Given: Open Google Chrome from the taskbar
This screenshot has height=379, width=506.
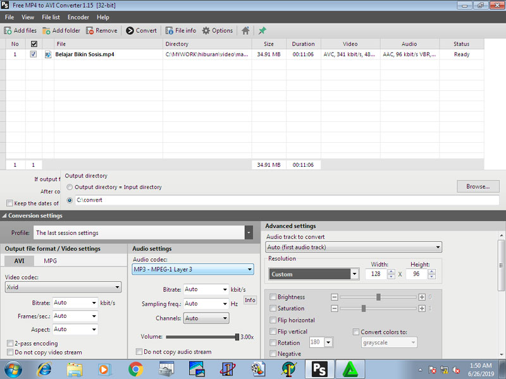Looking at the screenshot, I should tap(135, 368).
